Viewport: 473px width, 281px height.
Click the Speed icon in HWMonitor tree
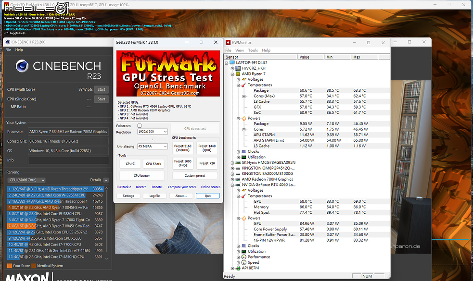click(x=244, y=263)
